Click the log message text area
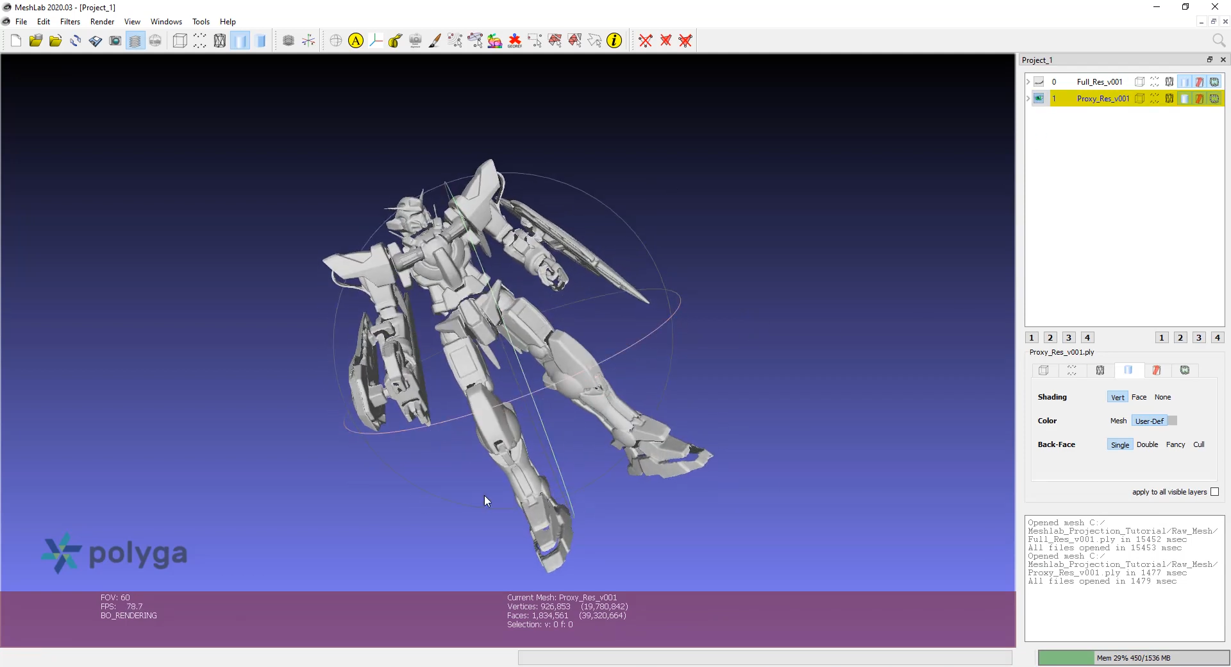The height and width of the screenshot is (667, 1231). pyautogui.click(x=1125, y=578)
